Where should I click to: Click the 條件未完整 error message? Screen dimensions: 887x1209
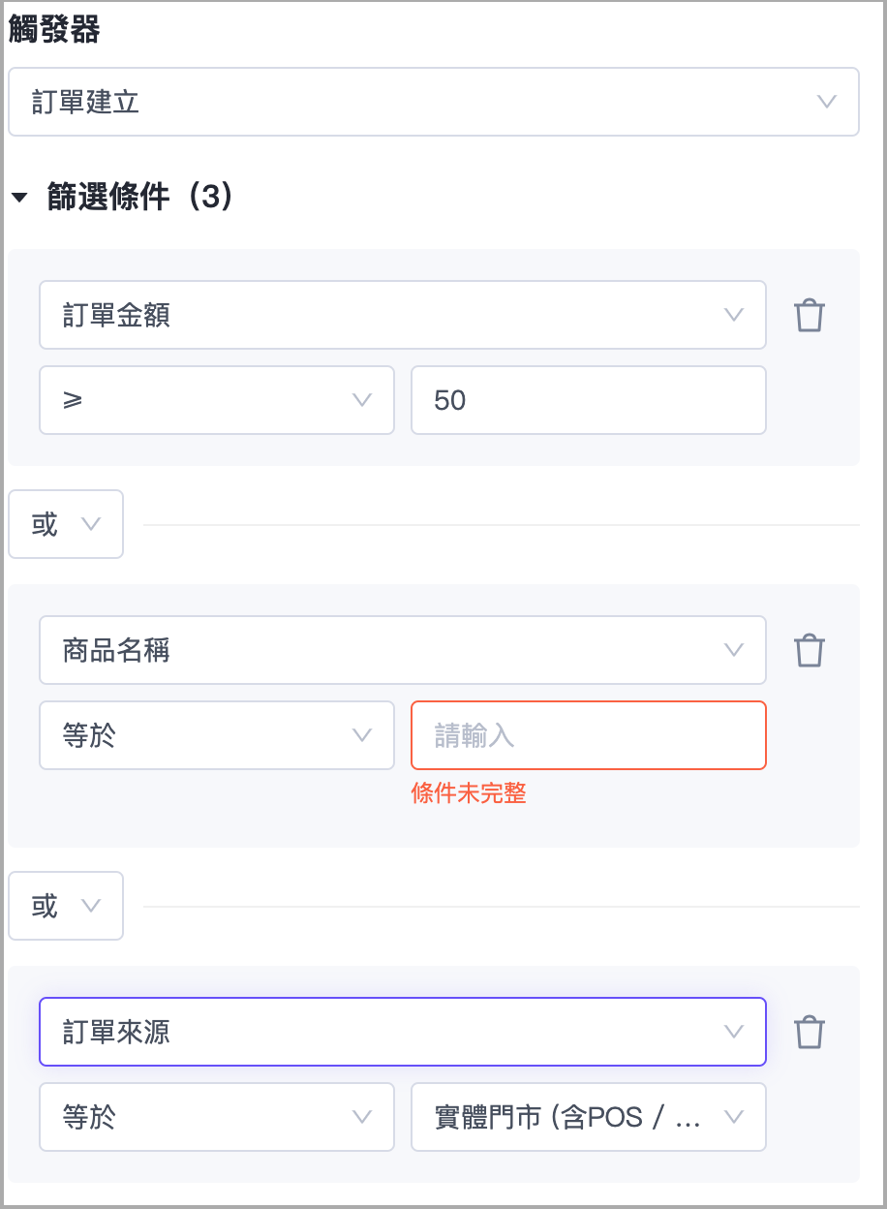(x=470, y=792)
